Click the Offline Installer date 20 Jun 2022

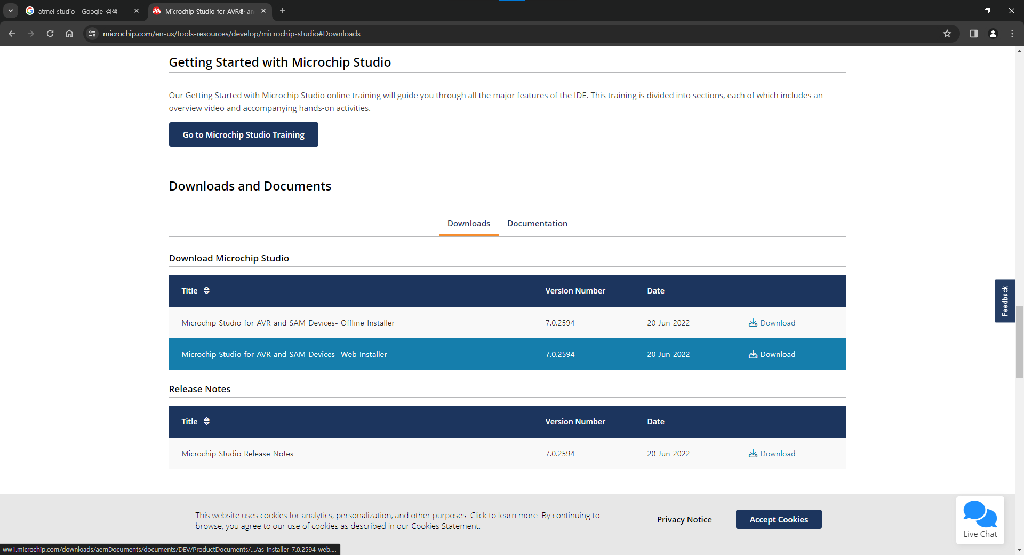coord(668,323)
